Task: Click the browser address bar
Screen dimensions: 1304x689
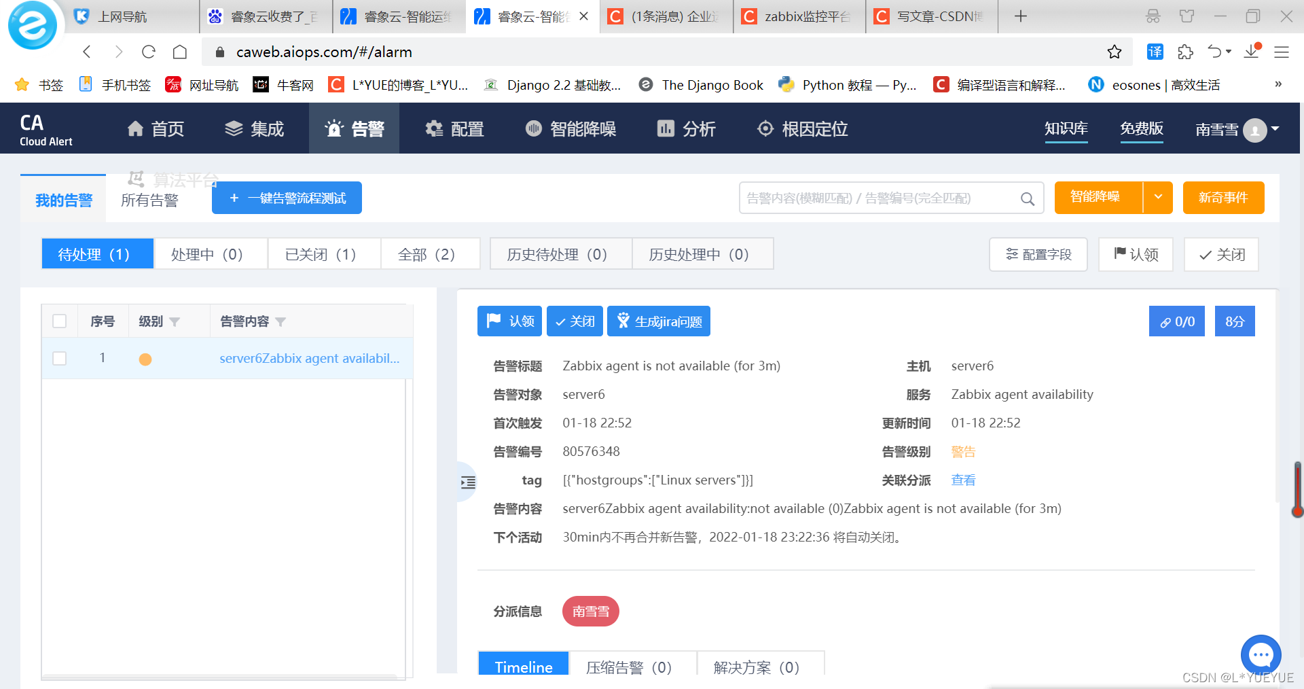Action: point(666,52)
